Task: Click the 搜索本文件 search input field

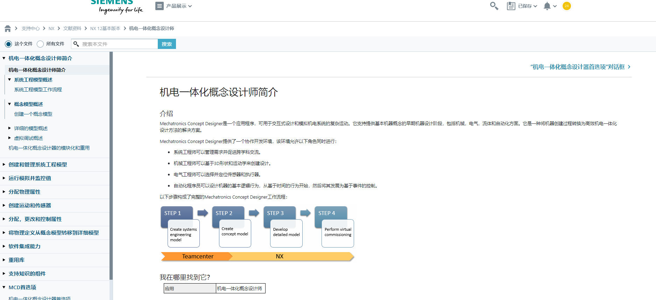Action: pyautogui.click(x=114, y=44)
